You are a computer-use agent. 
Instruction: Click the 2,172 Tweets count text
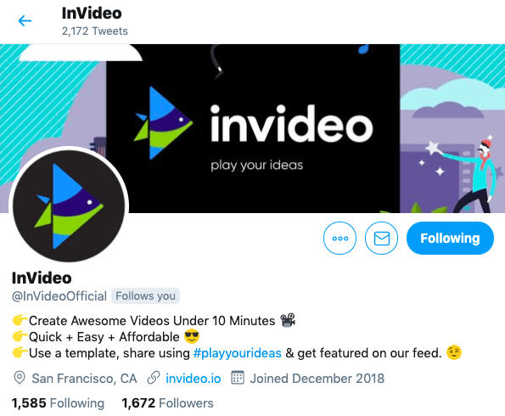[x=95, y=31]
